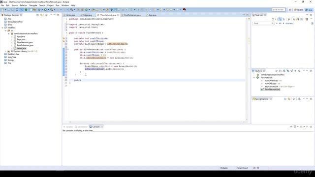Select the Console tab in bottom panel
This screenshot has height=177, width=315.
[96, 127]
